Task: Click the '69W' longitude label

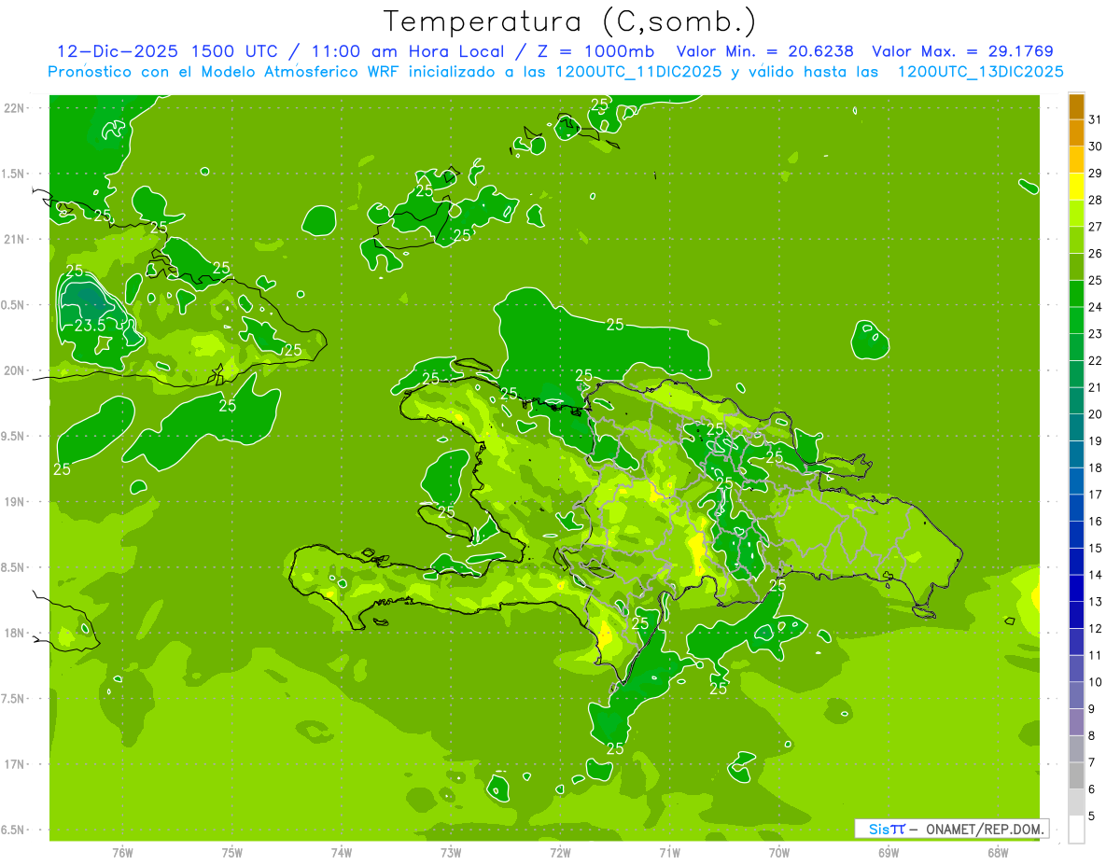Action: 889,852
